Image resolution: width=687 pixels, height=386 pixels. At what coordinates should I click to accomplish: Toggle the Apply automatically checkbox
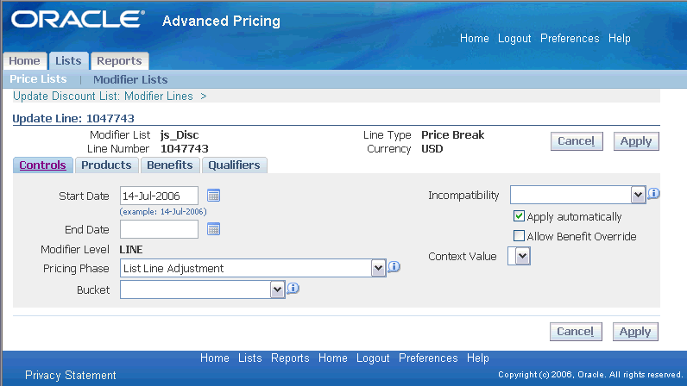(519, 216)
